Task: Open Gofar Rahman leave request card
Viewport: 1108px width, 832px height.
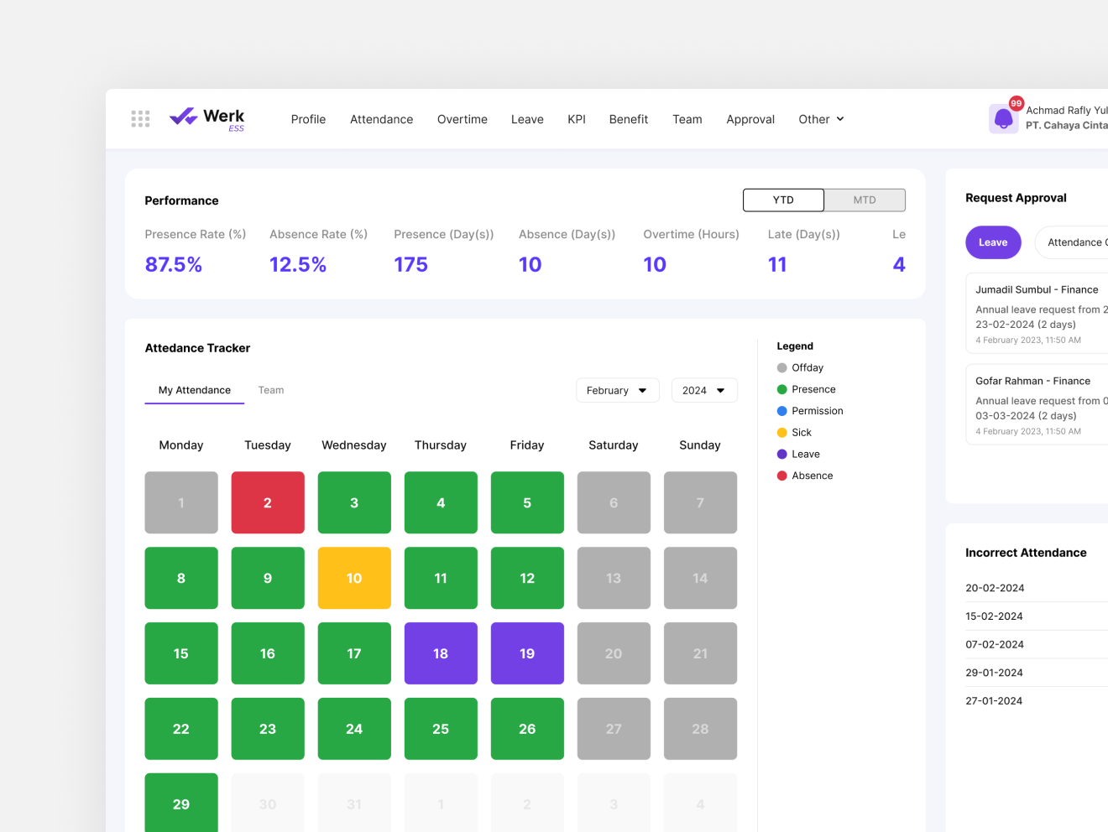Action: pyautogui.click(x=1037, y=404)
